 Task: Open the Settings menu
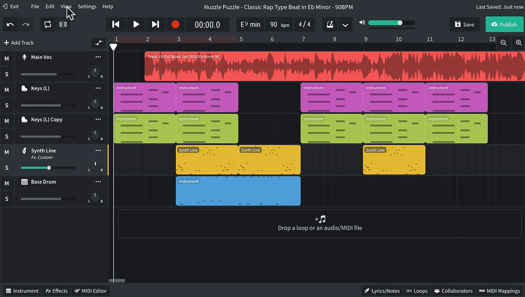click(x=87, y=7)
